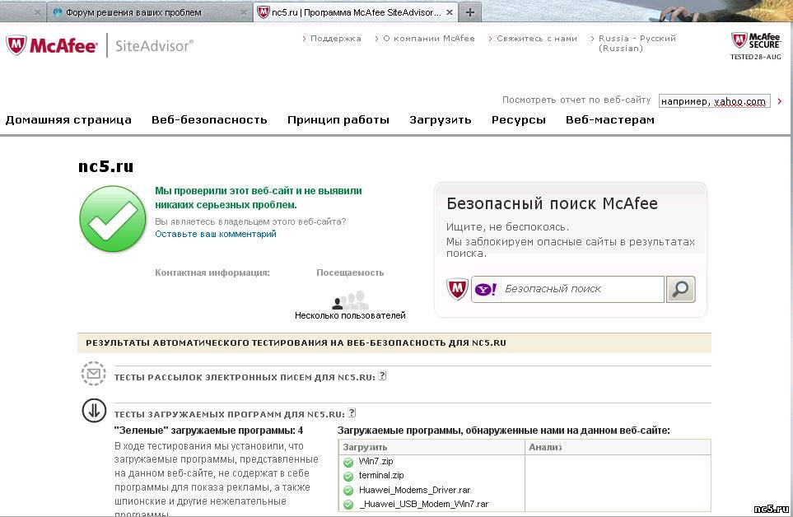Switch to the Форум решения ваших проблем tab
793x517 pixels.
(150, 12)
